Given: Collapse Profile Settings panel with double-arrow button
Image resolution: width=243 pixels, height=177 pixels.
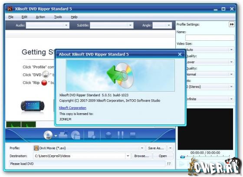Looking at the screenshot, I should tap(232, 24).
